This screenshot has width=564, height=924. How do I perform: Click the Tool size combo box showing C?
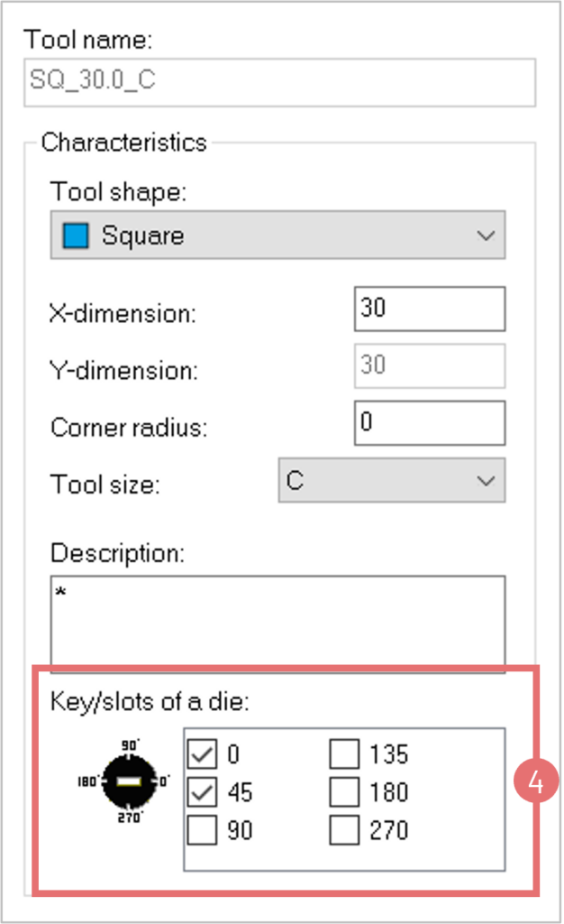coord(378,481)
